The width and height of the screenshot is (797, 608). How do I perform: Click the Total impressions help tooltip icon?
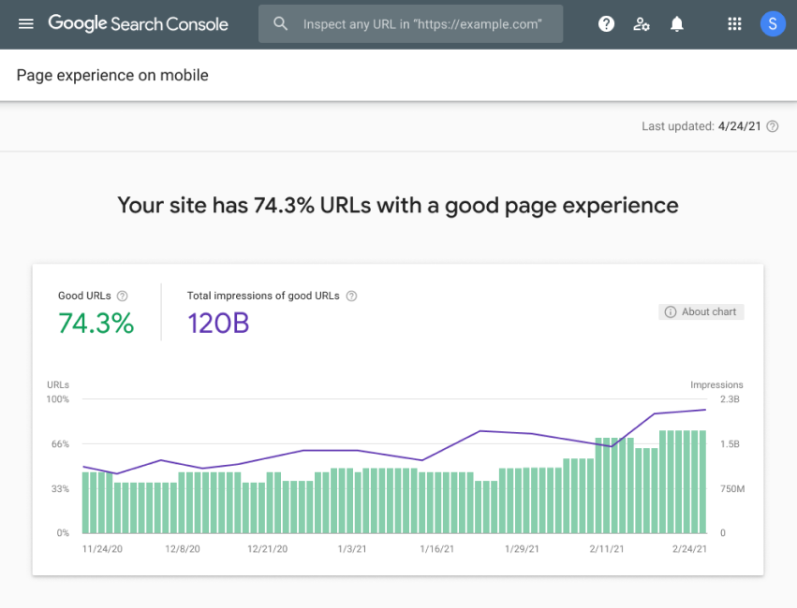point(351,296)
